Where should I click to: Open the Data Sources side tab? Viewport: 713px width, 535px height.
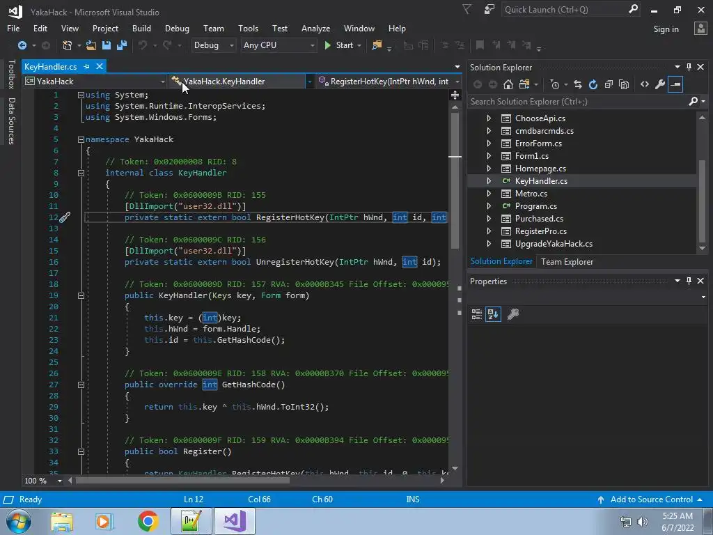click(x=11, y=121)
